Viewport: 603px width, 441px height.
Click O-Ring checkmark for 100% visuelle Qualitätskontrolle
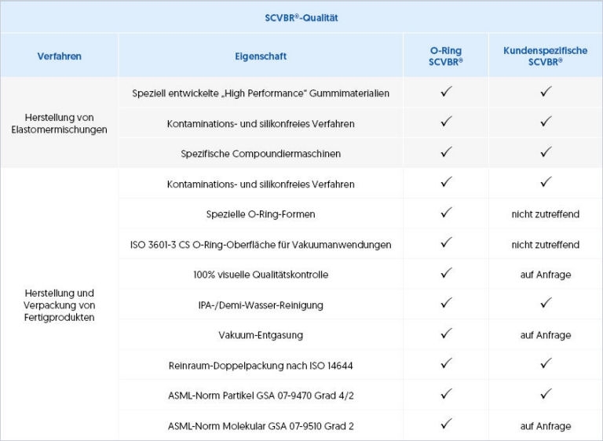446,273
